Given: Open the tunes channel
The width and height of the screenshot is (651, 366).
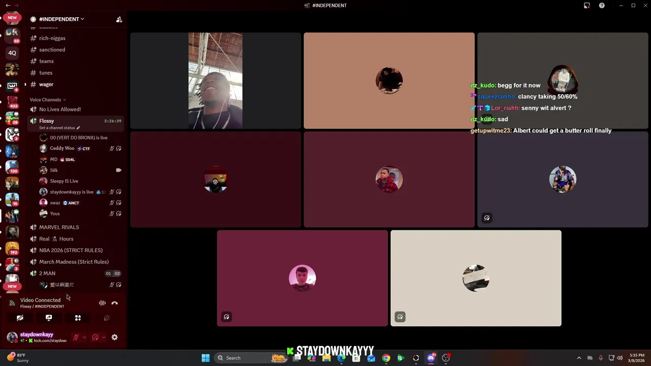Looking at the screenshot, I should [75, 73].
